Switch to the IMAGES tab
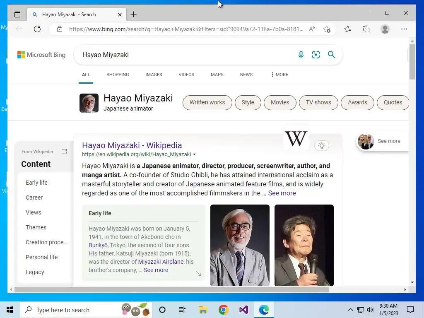Image resolution: width=424 pixels, height=318 pixels. pyautogui.click(x=154, y=75)
